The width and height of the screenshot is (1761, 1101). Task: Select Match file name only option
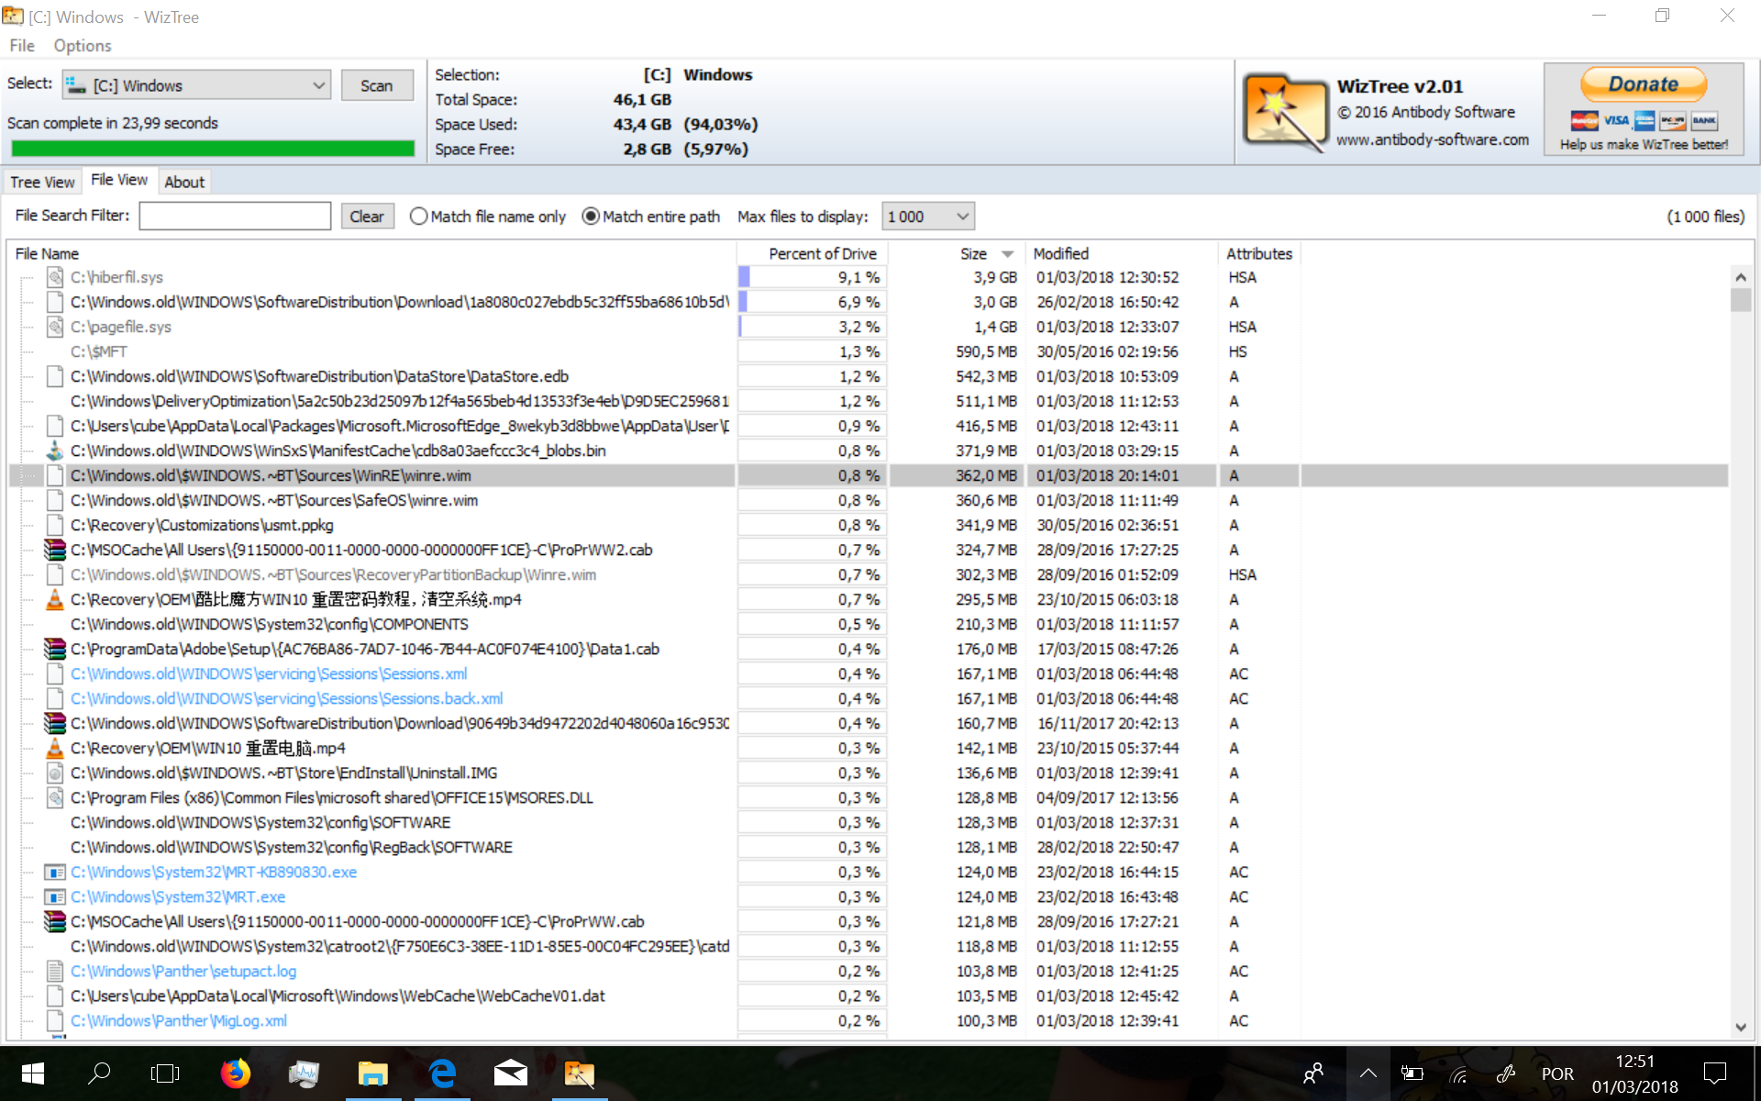coord(419,217)
